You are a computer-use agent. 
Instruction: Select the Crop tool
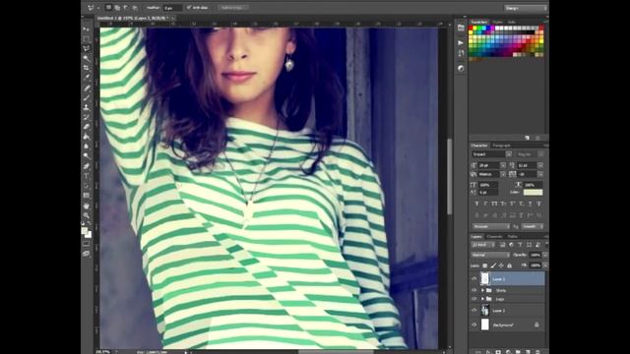pyautogui.click(x=87, y=68)
